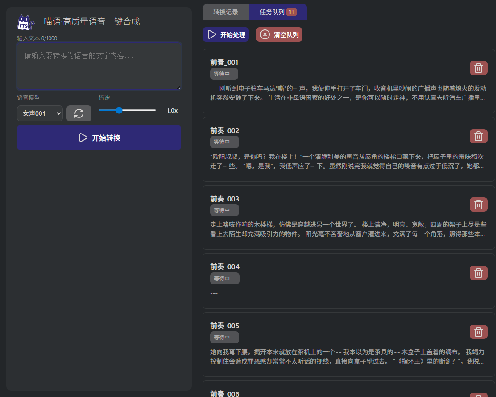Delete the 前奏_005 task with trash icon
This screenshot has width=496, height=397.
point(478,332)
